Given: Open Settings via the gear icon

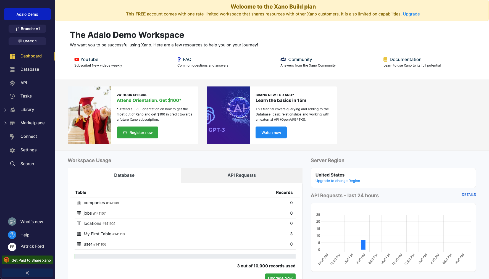Looking at the screenshot, I should coord(12,150).
